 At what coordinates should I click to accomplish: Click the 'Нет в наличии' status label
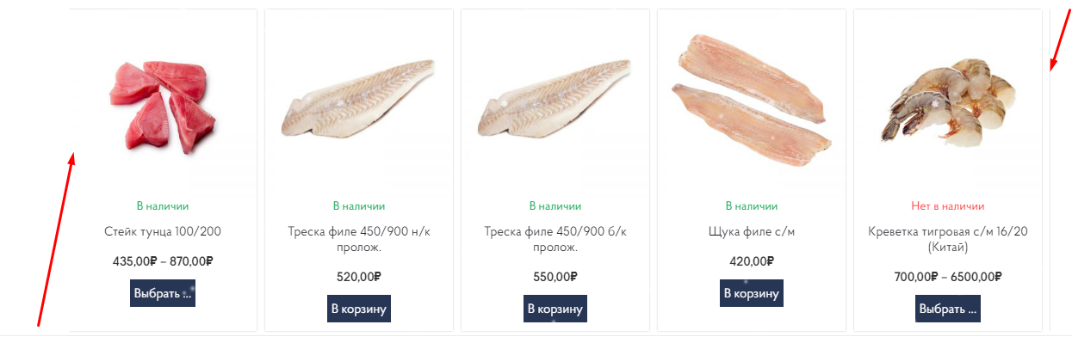click(x=948, y=206)
